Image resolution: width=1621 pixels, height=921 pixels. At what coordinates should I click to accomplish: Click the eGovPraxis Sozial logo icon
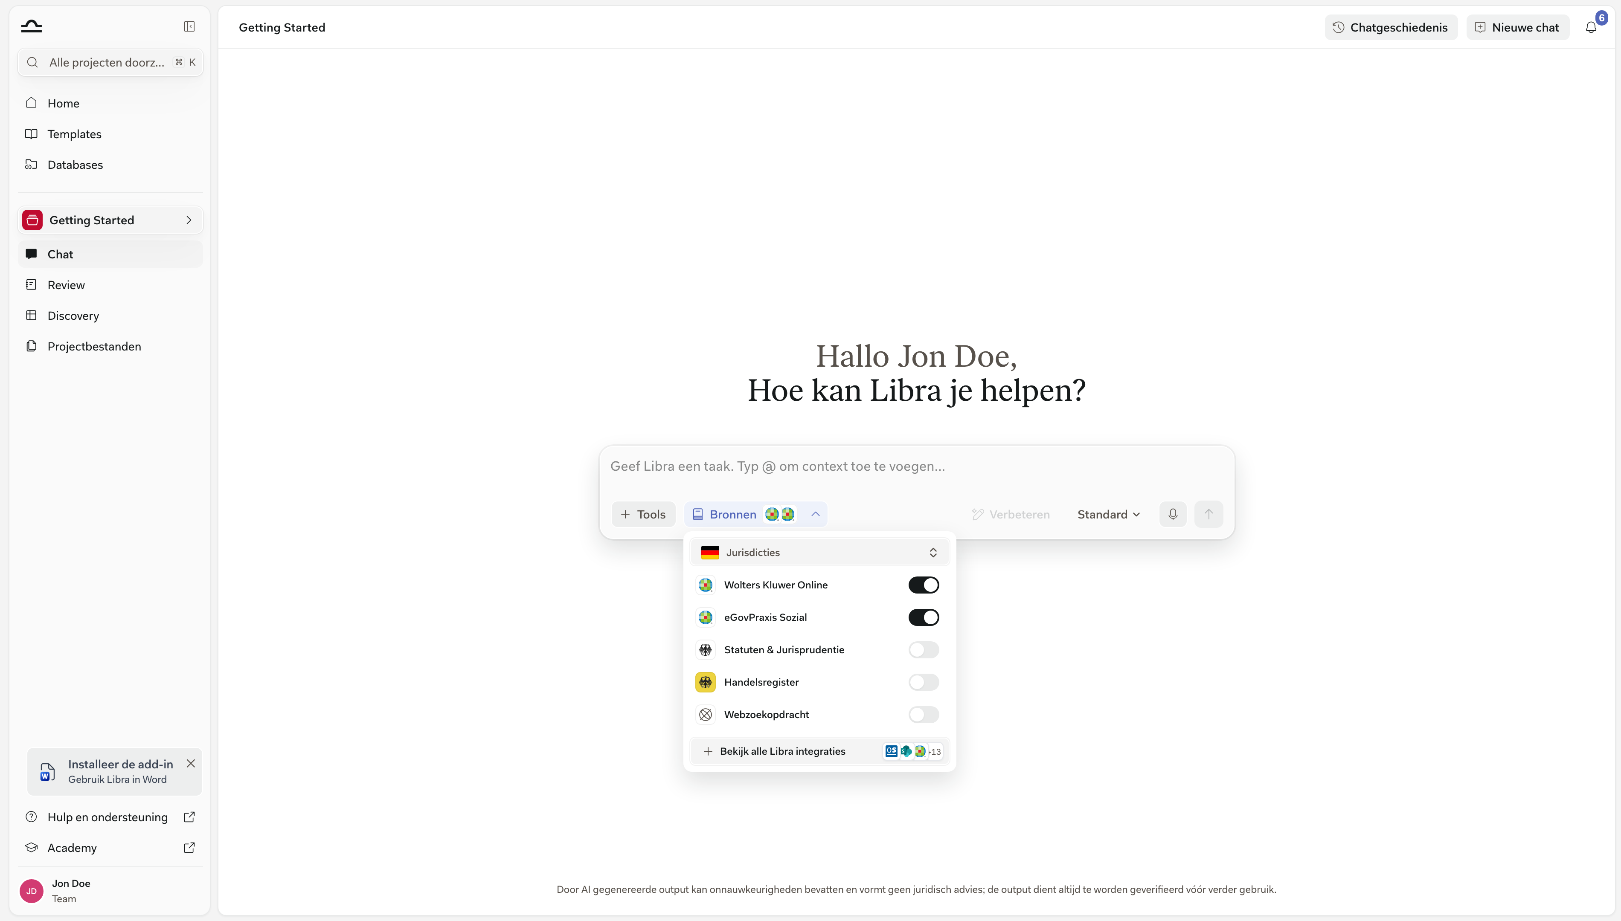point(706,617)
